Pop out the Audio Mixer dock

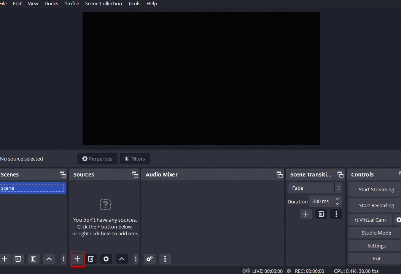point(280,175)
